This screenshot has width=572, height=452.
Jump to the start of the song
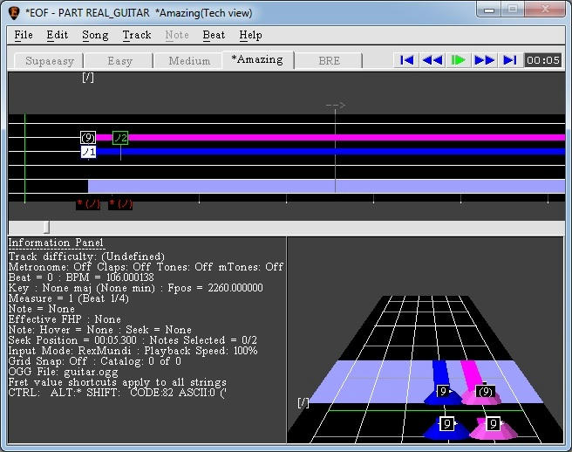point(405,60)
